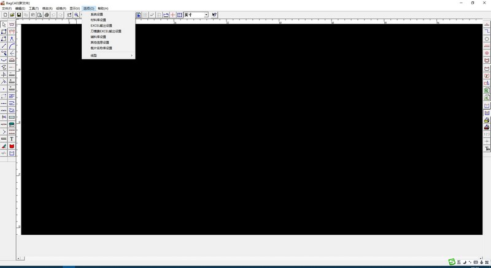Screen dimensions: 491x268
Task: Toggle the red crosshair icon
Action: [172, 15]
